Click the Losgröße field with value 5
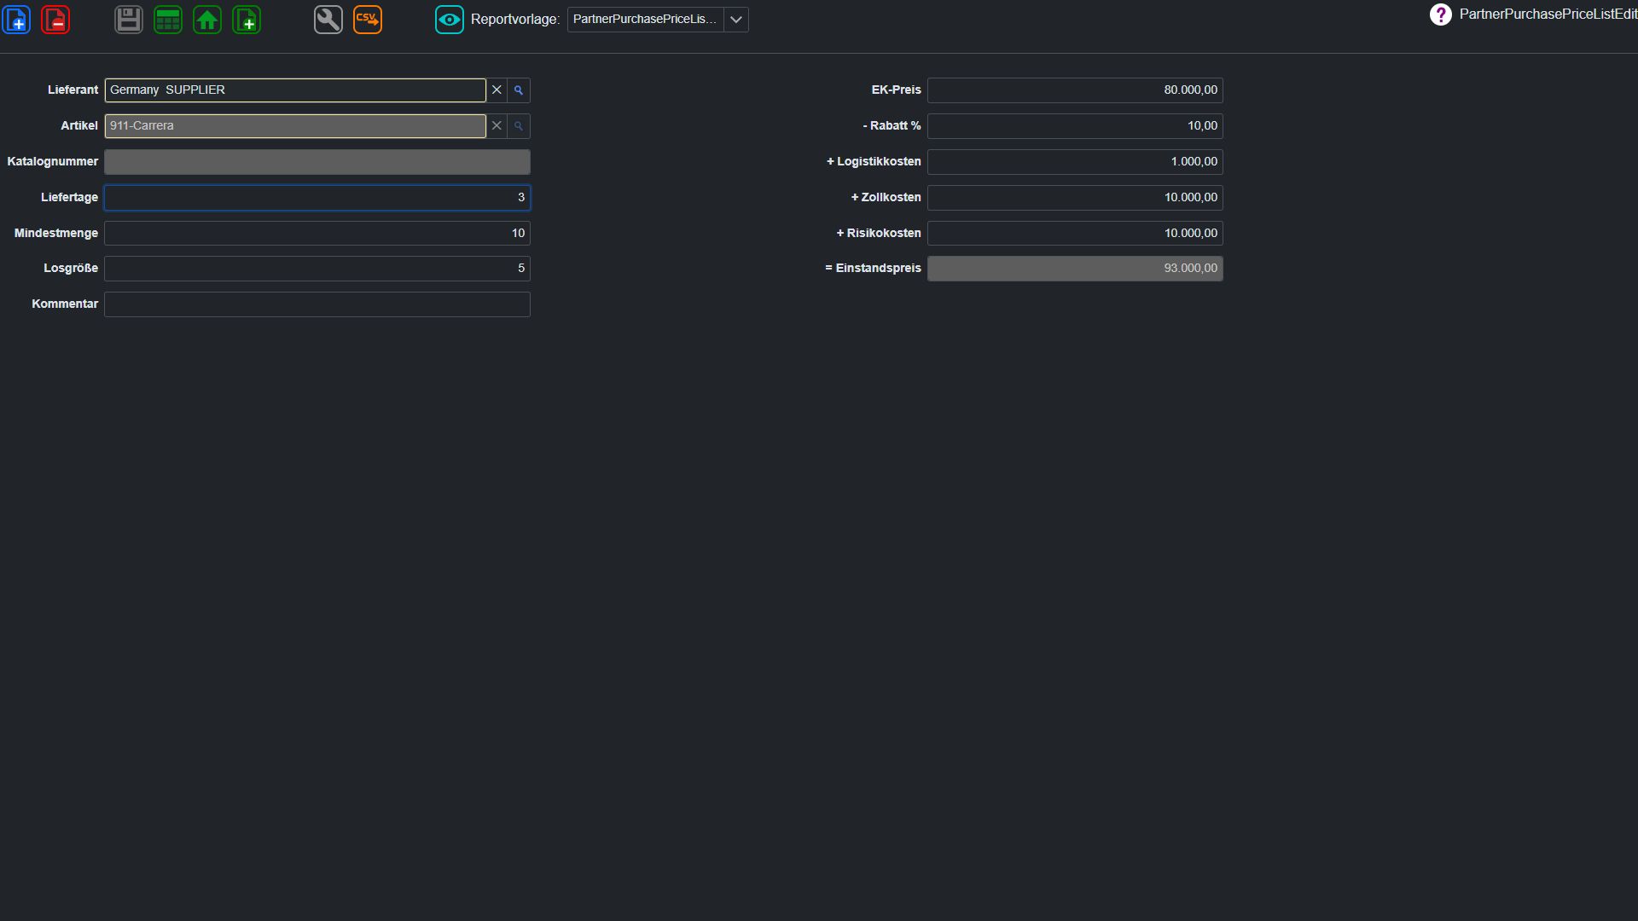This screenshot has width=1638, height=921. pos(317,269)
